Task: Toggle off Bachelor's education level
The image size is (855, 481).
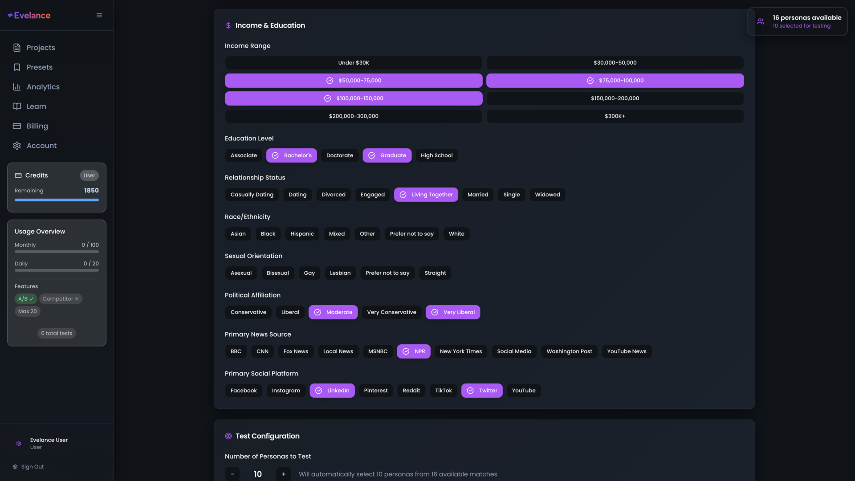Action: pos(292,155)
